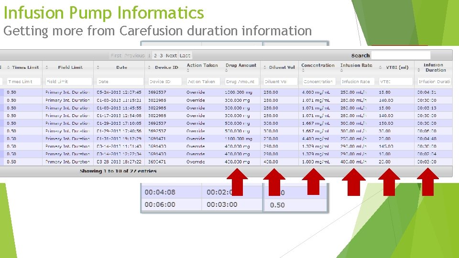Click Override in the 05-24-2013 row
The image size is (459, 258).
(x=196, y=92)
